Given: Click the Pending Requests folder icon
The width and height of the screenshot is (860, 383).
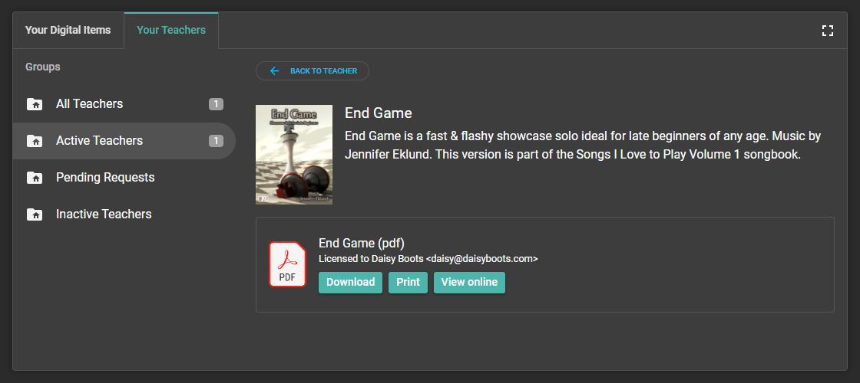Looking at the screenshot, I should point(35,177).
